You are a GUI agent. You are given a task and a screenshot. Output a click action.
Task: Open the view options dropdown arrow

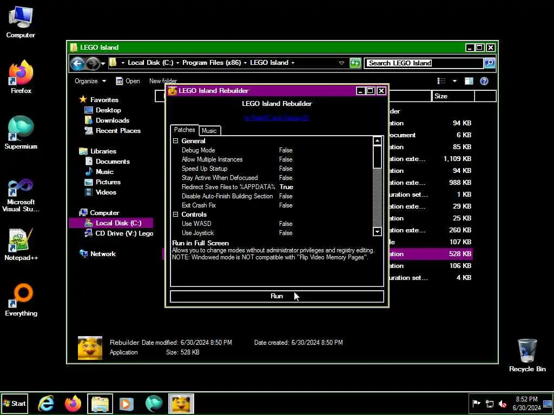coord(454,81)
